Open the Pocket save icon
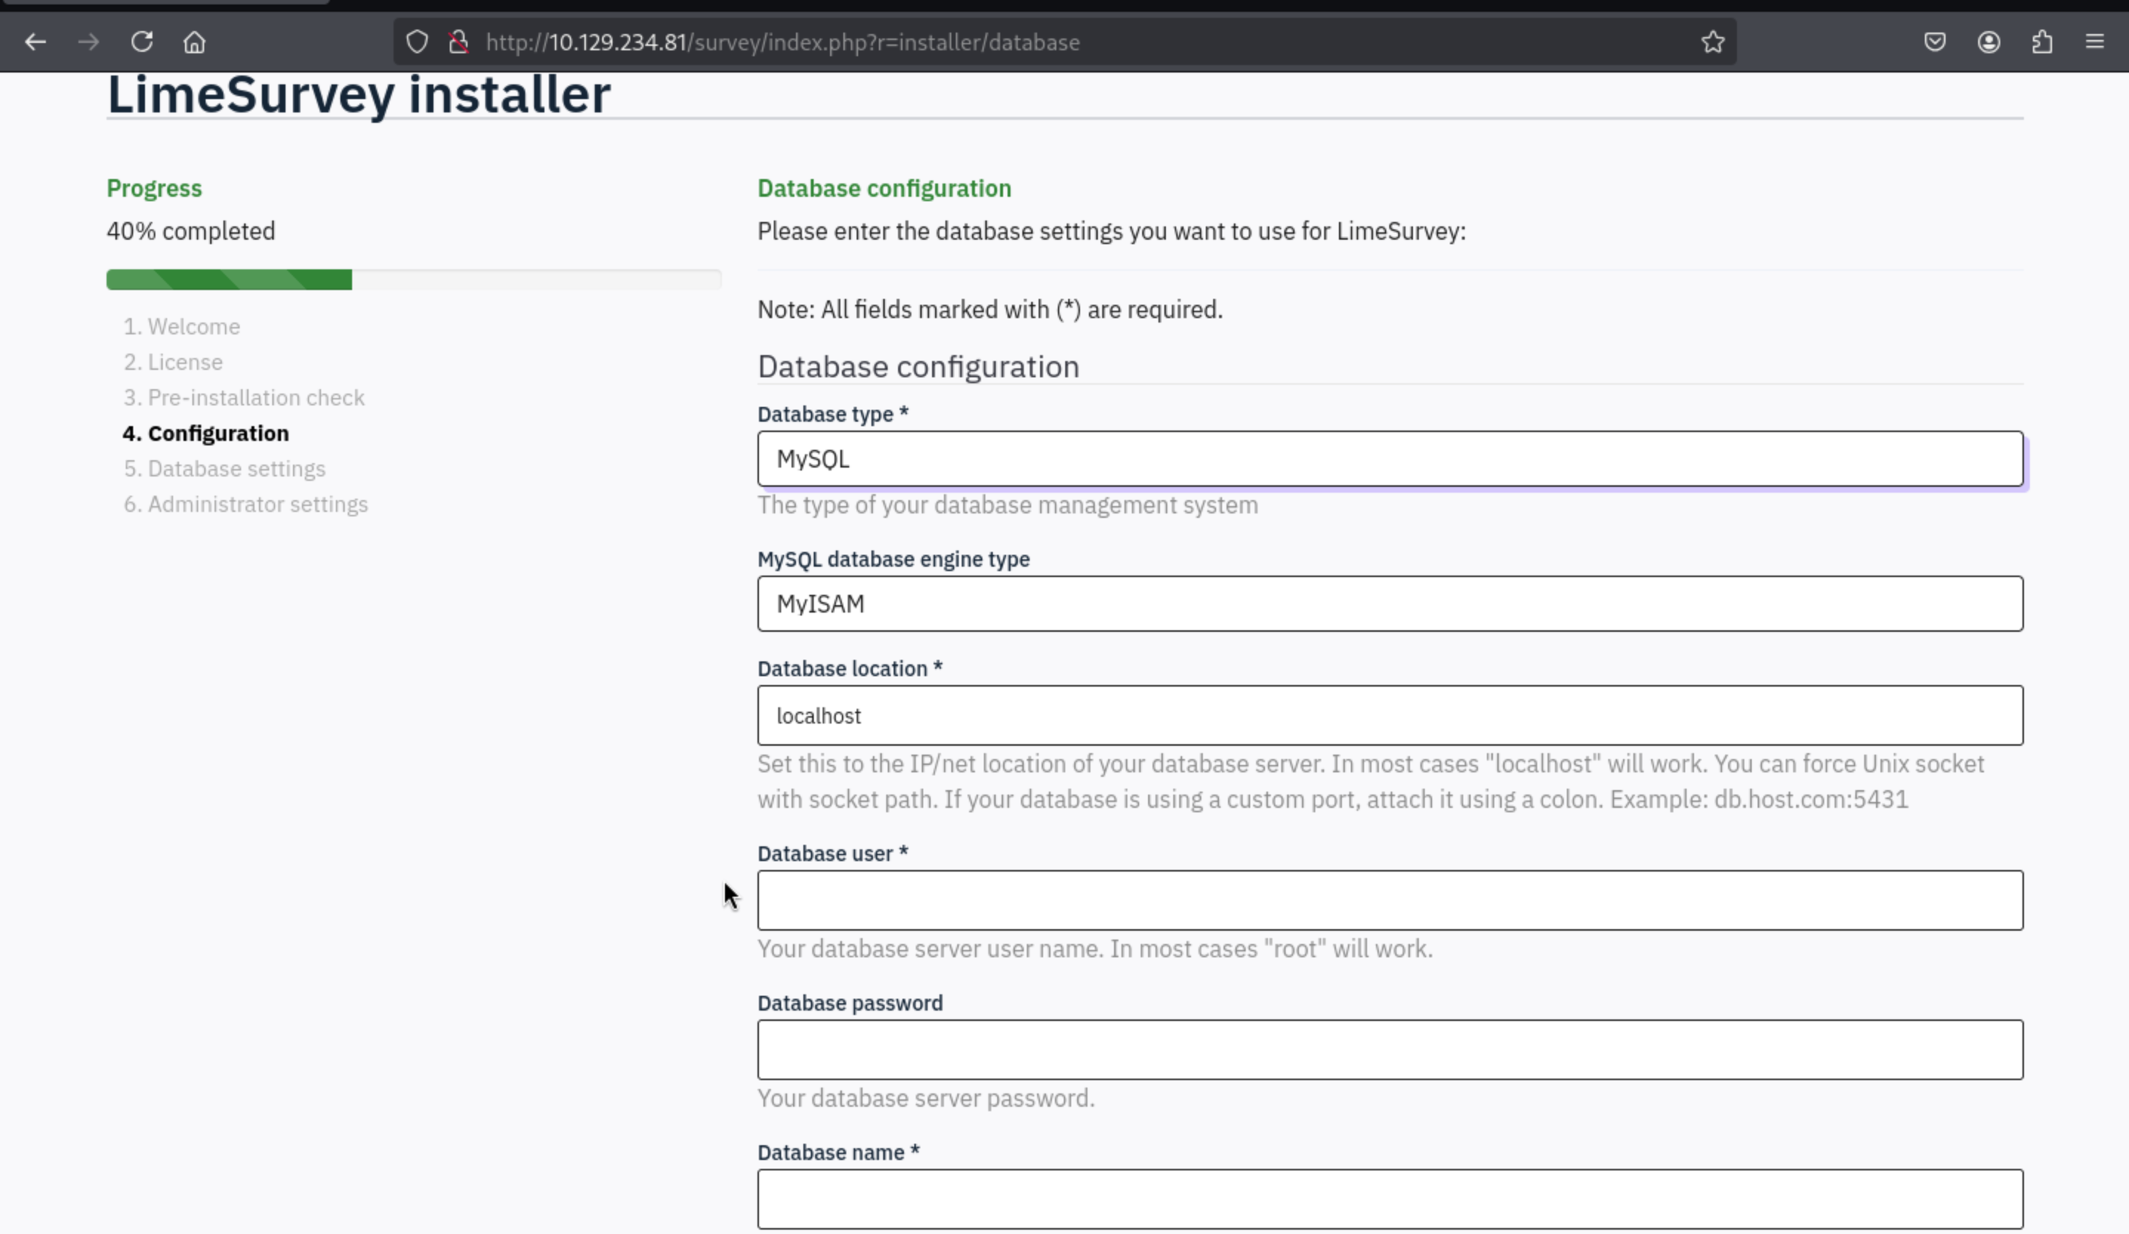Image resolution: width=2129 pixels, height=1234 pixels. pyautogui.click(x=1934, y=41)
